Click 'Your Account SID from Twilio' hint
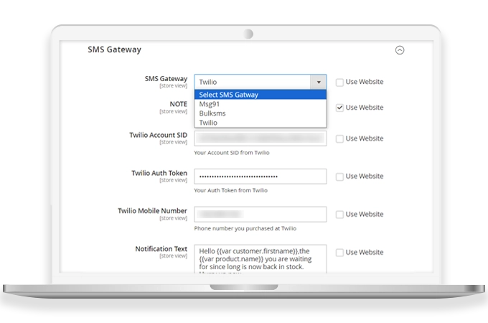The image size is (488, 323). click(232, 153)
